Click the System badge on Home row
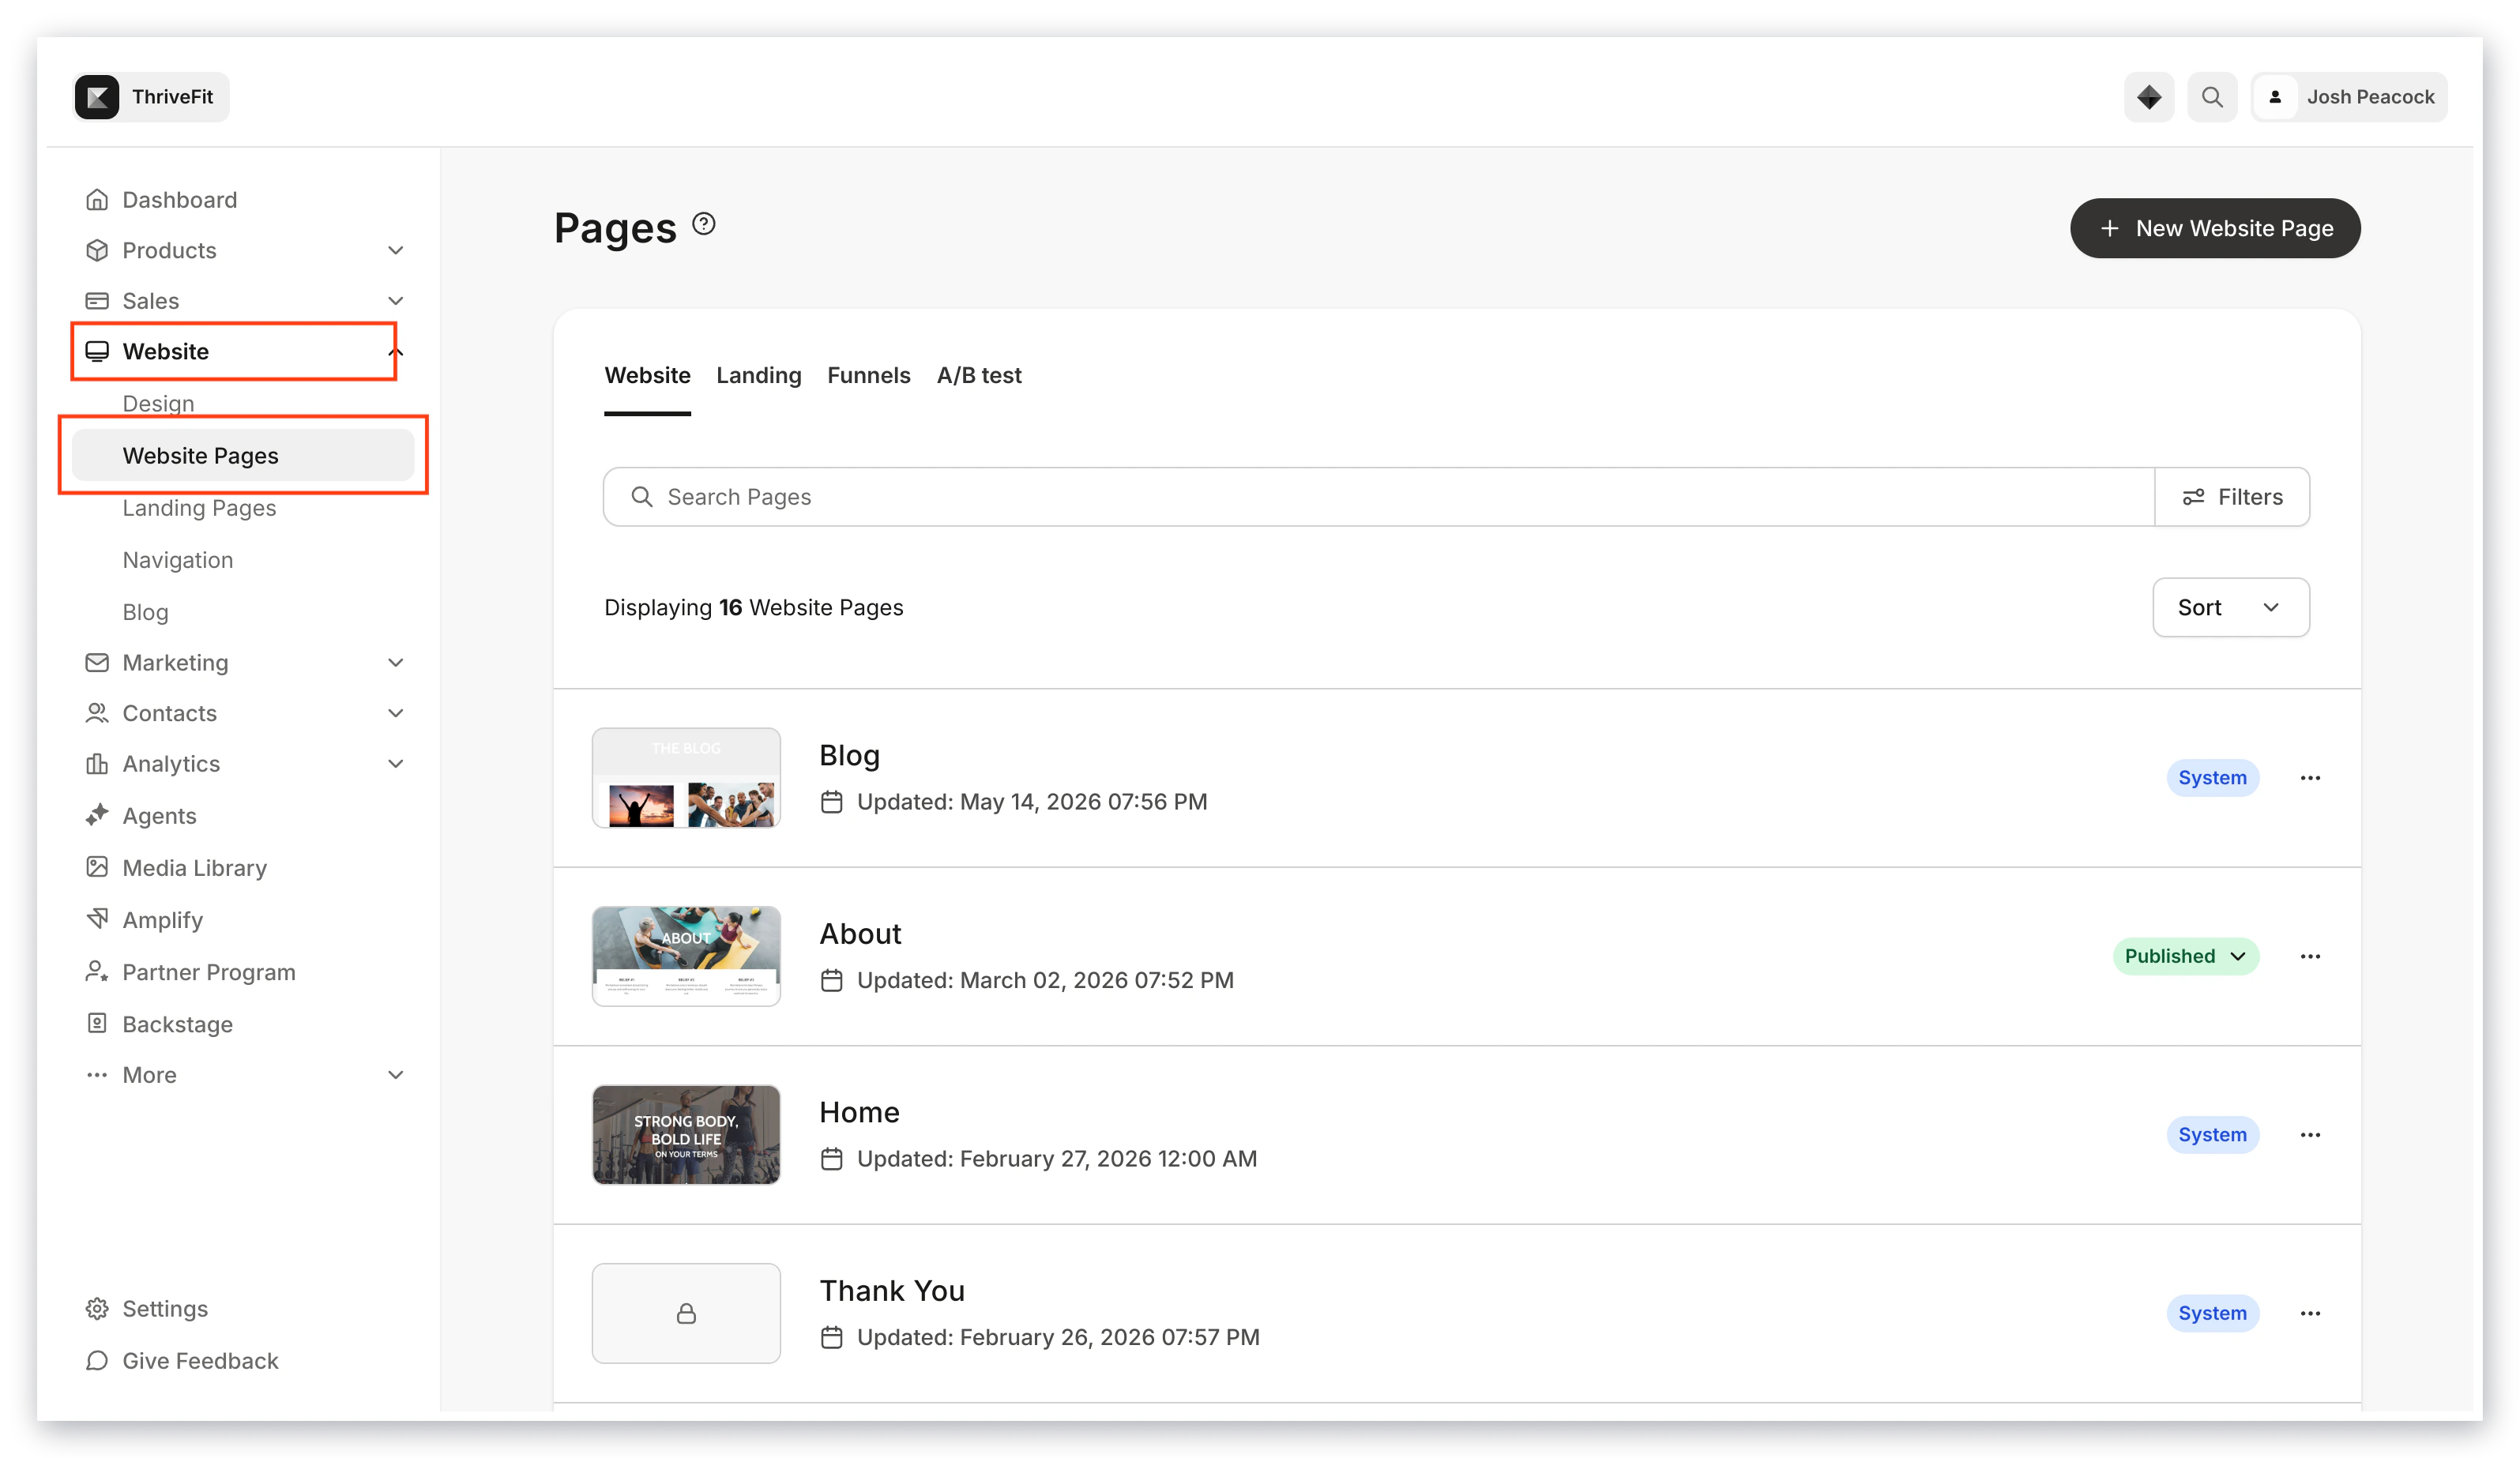Screen dimensions: 2520x1458 click(x=2212, y=1135)
